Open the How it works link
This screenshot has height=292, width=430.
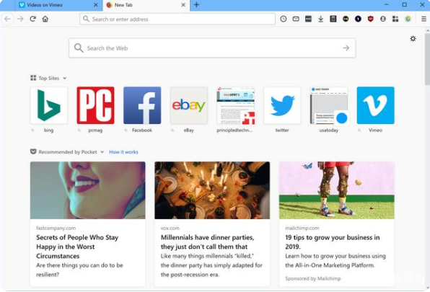(123, 151)
